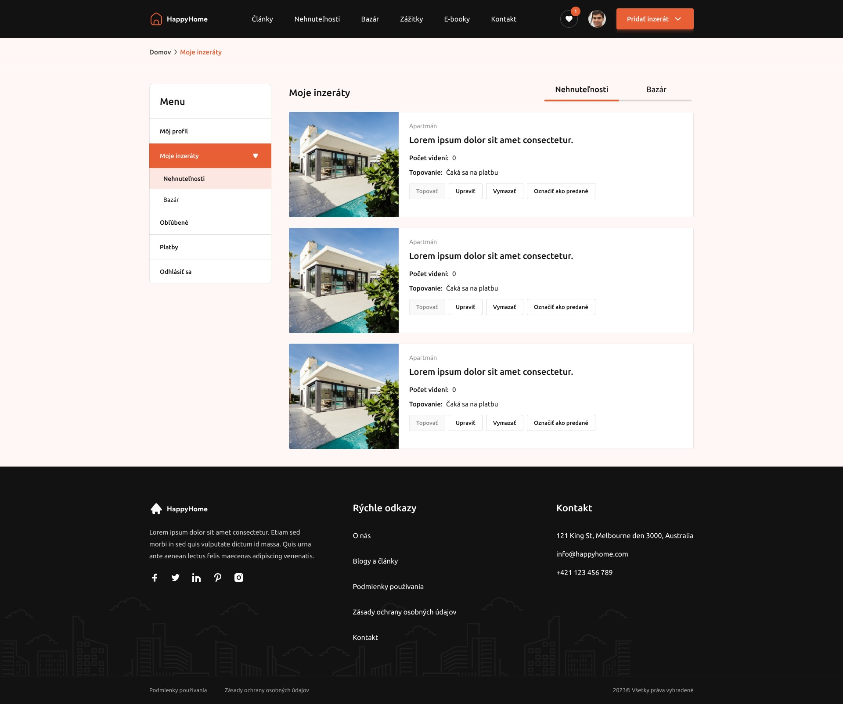Image resolution: width=843 pixels, height=704 pixels.
Task: Open Platby in sidebar menu
Action: coord(210,247)
